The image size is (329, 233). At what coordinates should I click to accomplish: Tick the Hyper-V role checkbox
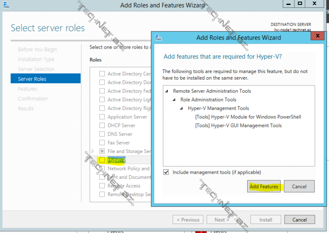point(102,160)
